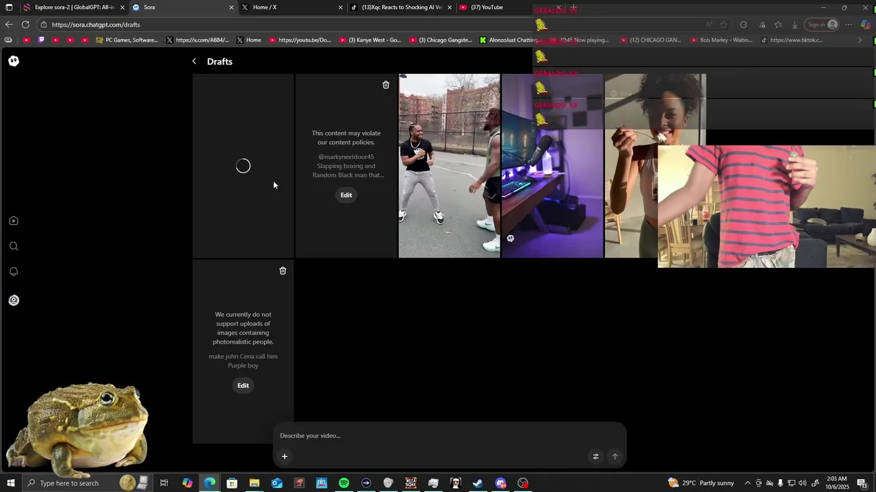Open the search icon in Sora sidebar
876x492 pixels.
(14, 246)
